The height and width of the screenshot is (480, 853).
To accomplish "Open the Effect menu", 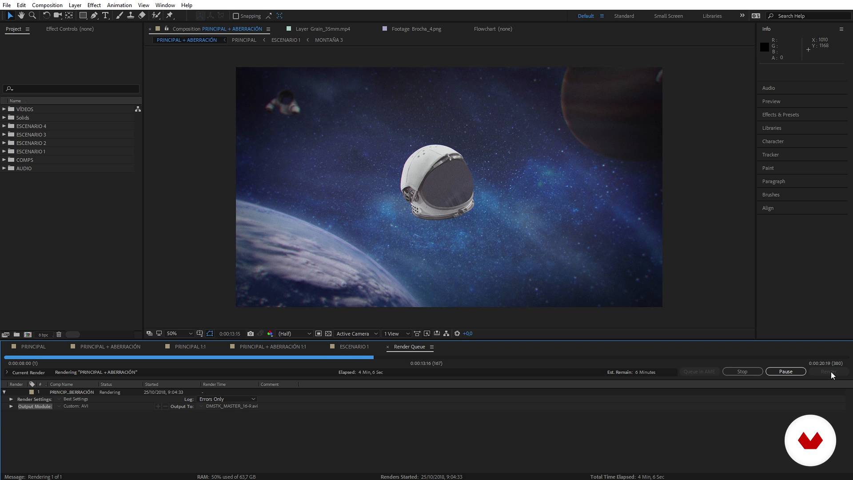I will (x=94, y=5).
